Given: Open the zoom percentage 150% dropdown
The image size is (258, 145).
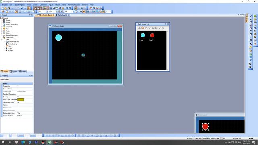Looking at the screenshot, I should (57, 12).
